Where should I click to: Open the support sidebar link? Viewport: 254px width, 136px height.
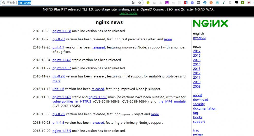[199, 122]
